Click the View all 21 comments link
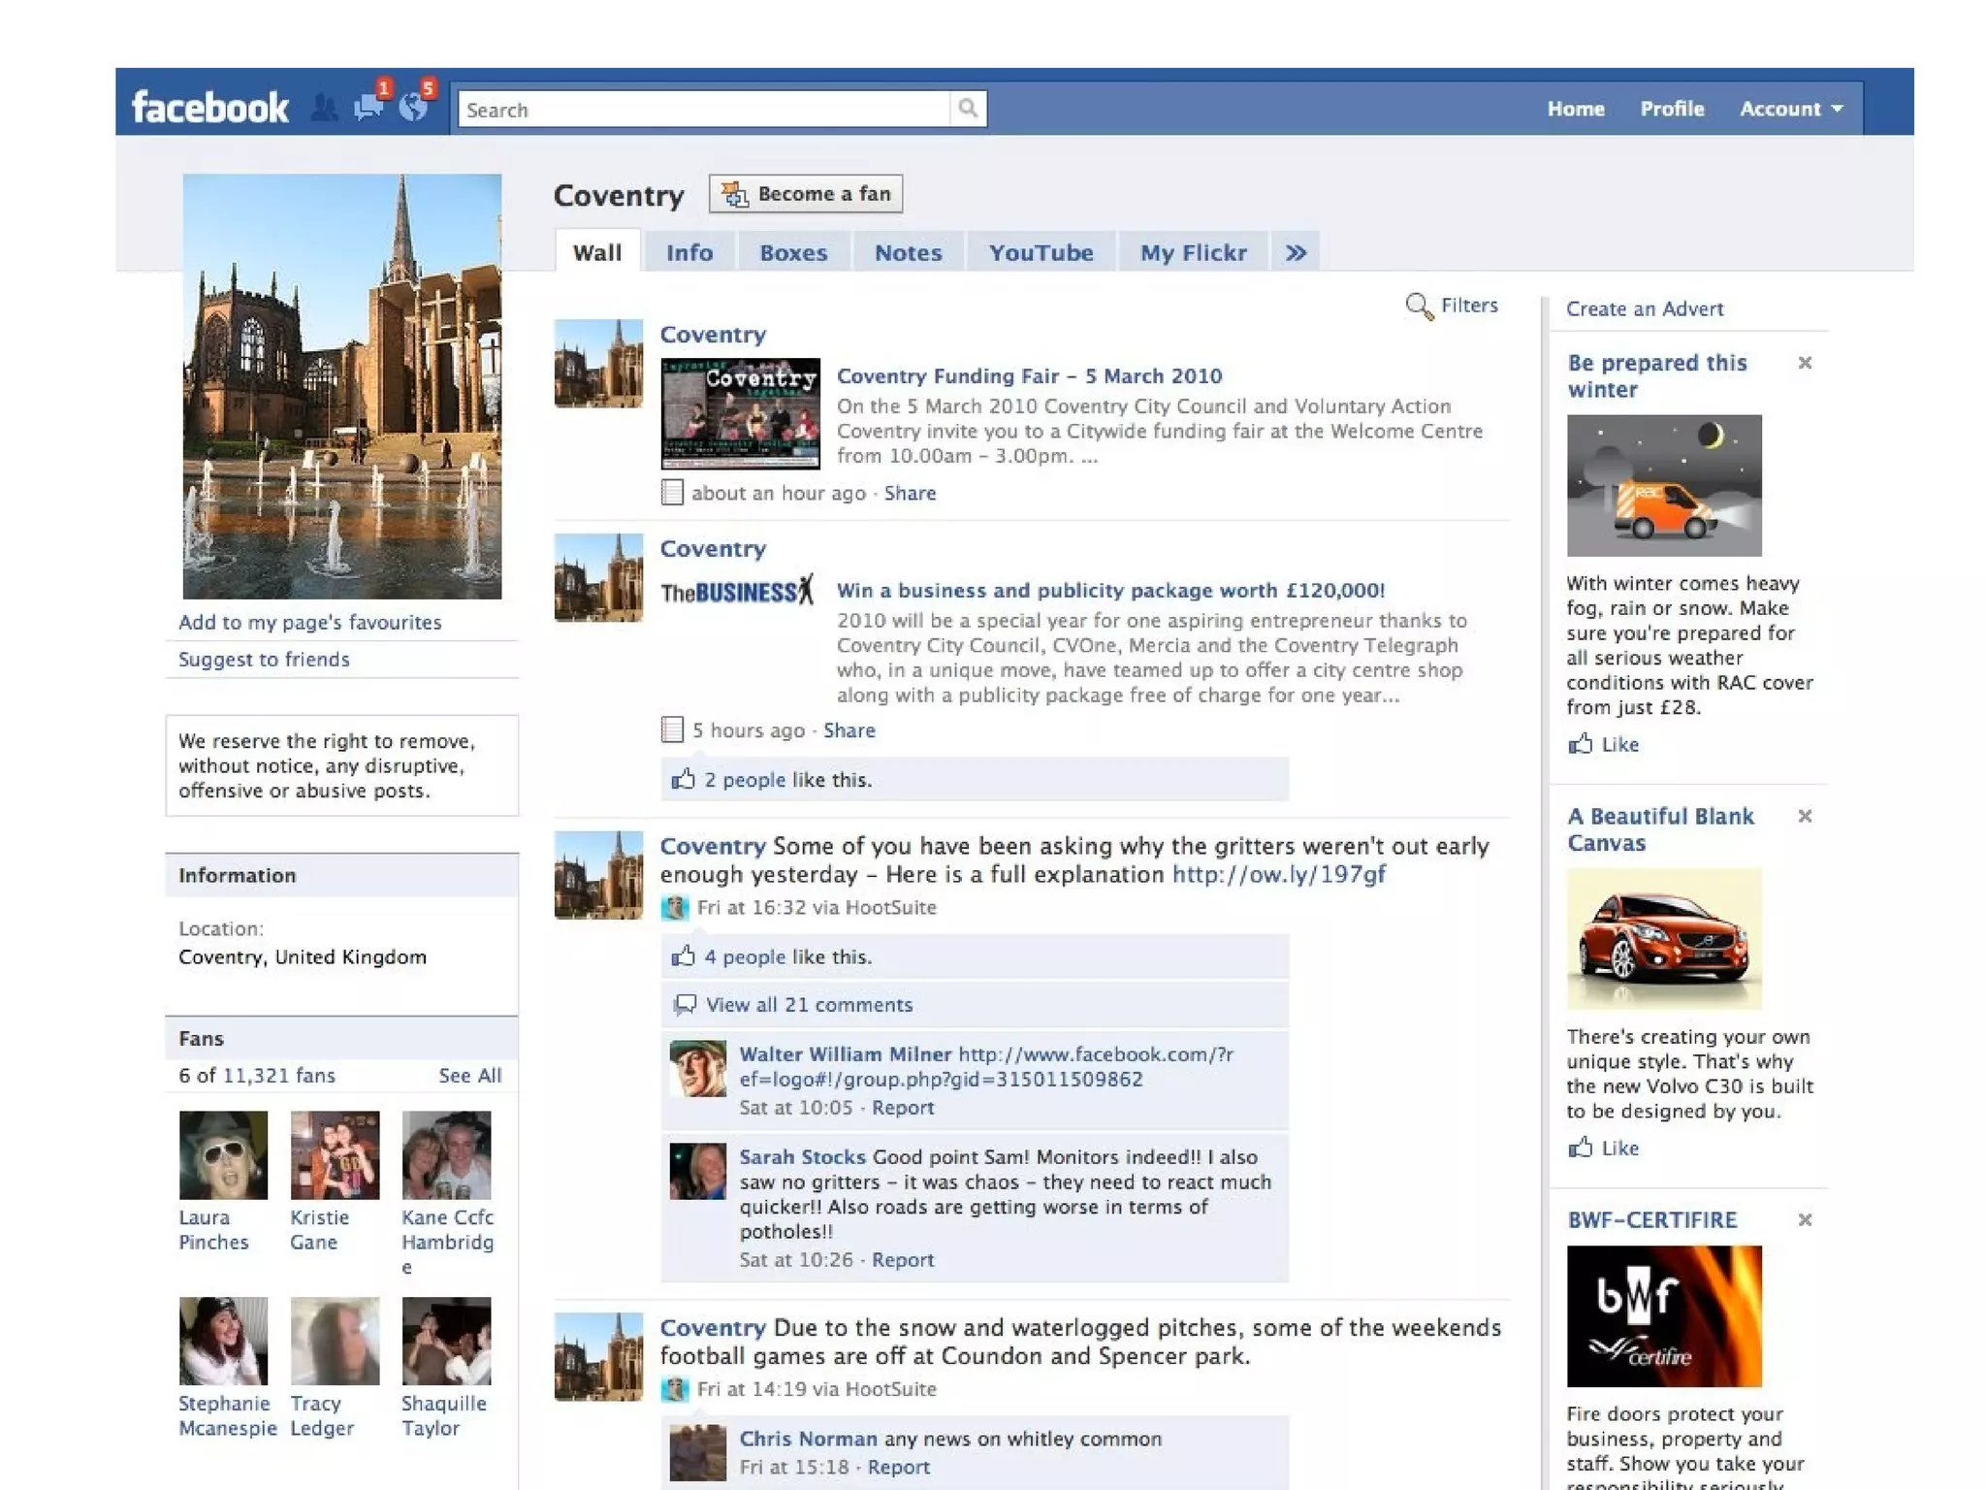The width and height of the screenshot is (1986, 1490). tap(809, 1005)
